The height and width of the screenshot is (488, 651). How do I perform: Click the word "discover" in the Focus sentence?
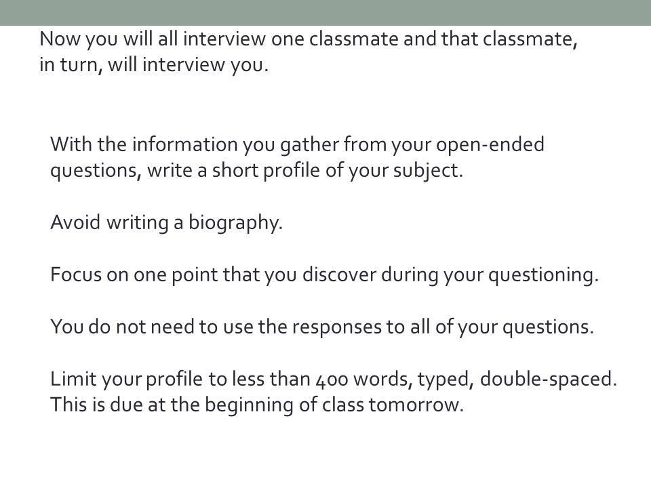pyautogui.click(x=339, y=274)
